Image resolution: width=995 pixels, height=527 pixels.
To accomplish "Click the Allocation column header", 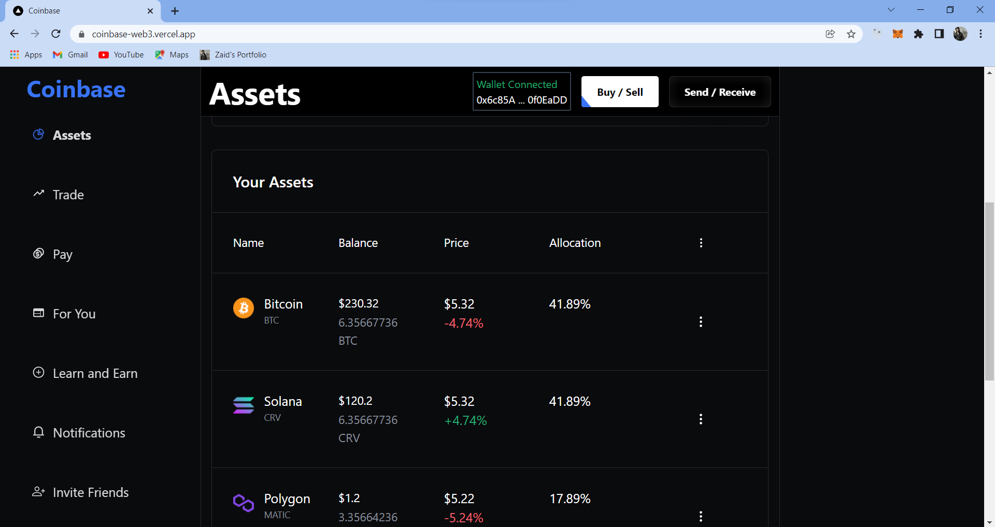I will (x=575, y=243).
